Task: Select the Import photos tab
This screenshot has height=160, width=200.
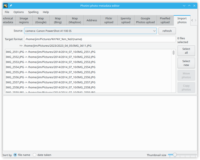Action: tap(182, 20)
